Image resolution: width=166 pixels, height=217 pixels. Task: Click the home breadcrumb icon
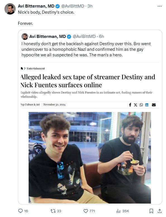pyautogui.click(x=22, y=68)
